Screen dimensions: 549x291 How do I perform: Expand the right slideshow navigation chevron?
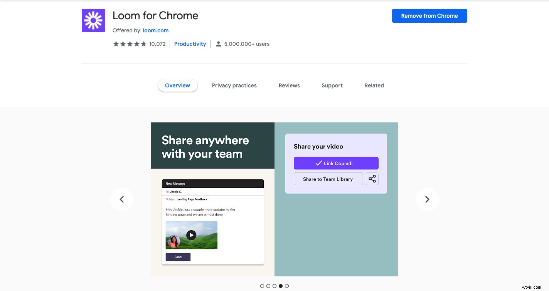[x=427, y=199]
